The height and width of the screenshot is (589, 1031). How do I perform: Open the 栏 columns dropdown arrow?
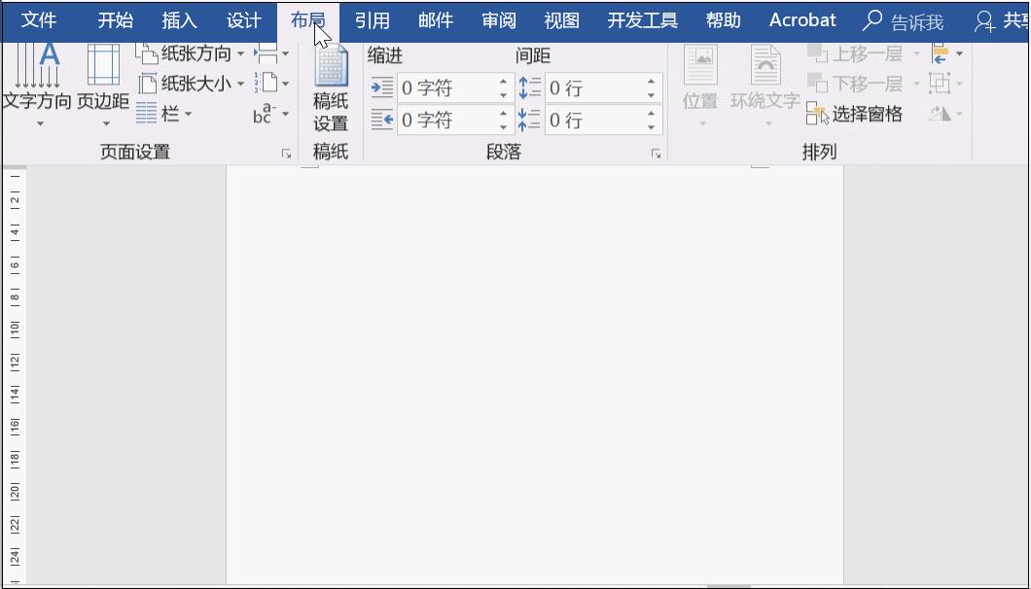coord(187,113)
